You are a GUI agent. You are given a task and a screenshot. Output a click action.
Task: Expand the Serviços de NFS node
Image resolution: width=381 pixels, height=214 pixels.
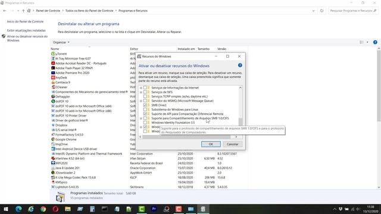click(x=141, y=92)
